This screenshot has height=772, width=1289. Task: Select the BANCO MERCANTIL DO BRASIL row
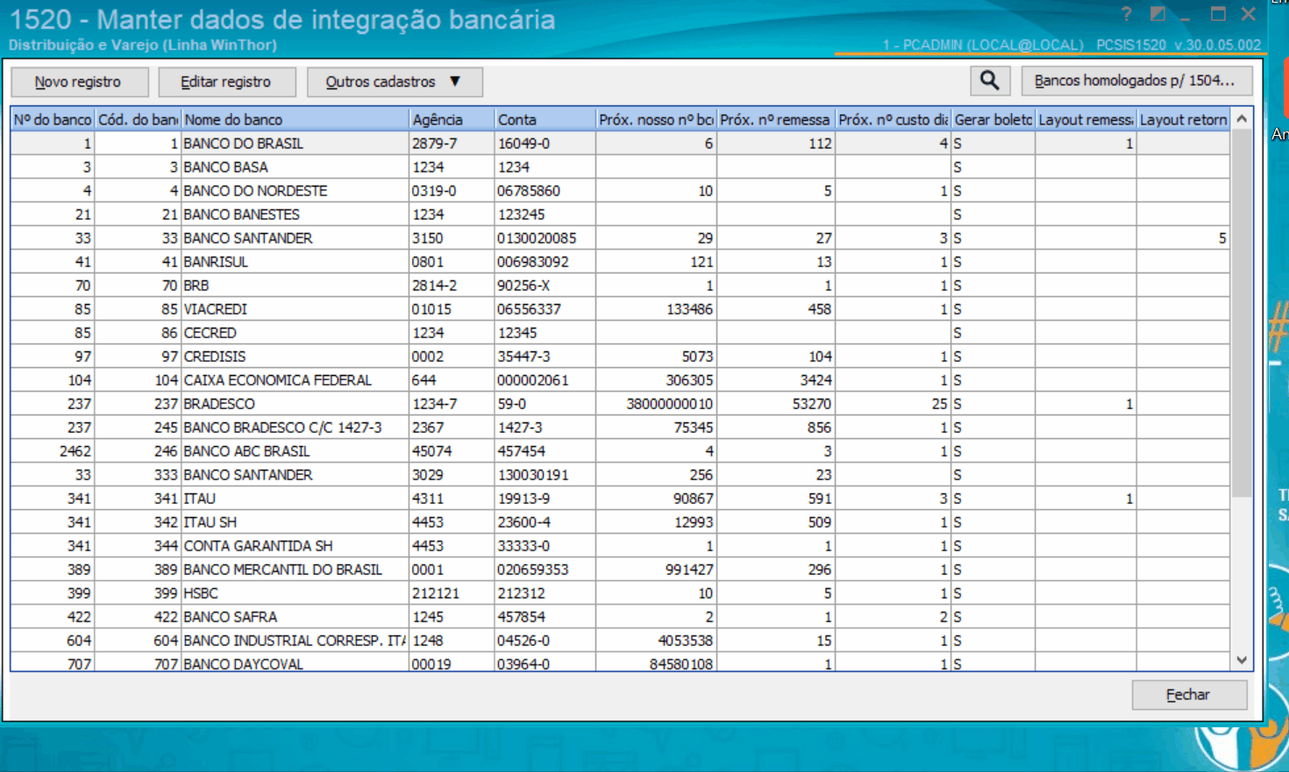point(620,569)
